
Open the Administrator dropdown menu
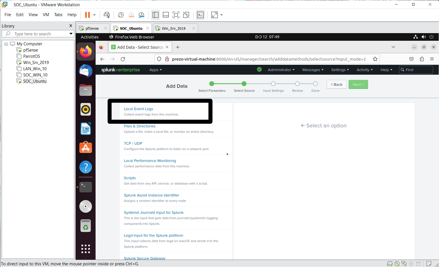coord(281,70)
